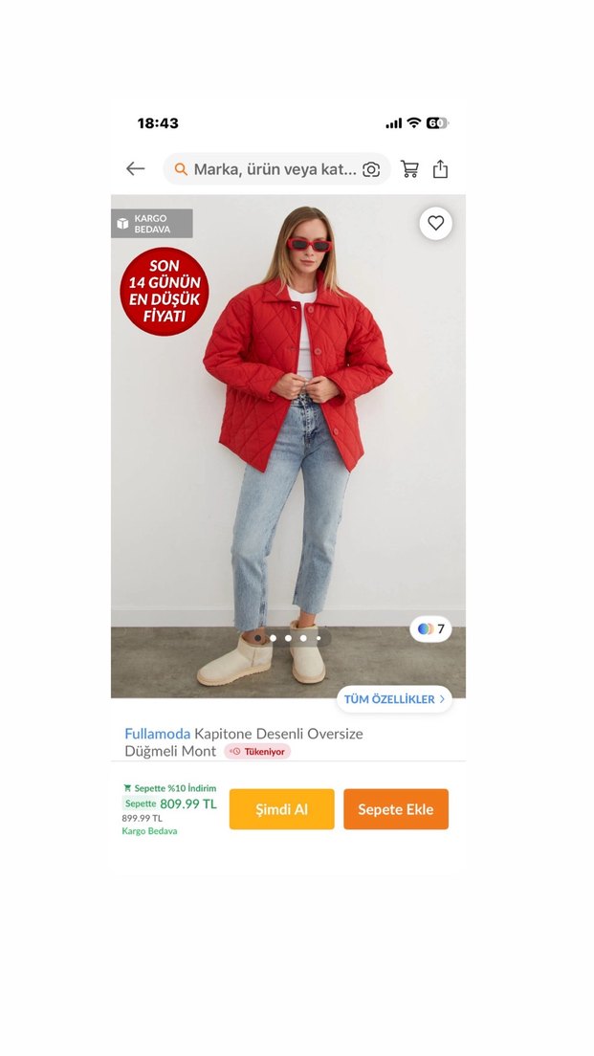This screenshot has width=594, height=1056.
Task: Click the orange search magnifier icon
Action: pyautogui.click(x=181, y=169)
